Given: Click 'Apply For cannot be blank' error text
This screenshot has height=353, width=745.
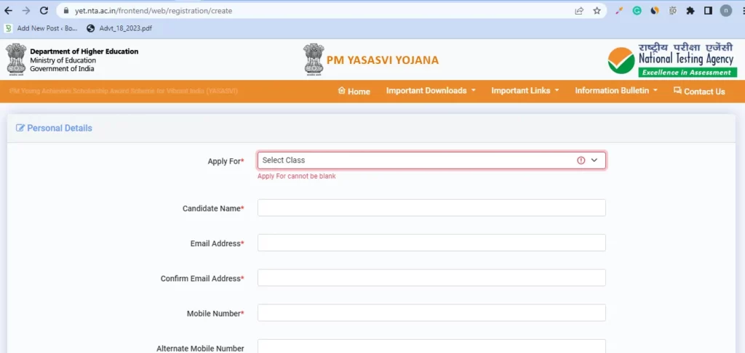Looking at the screenshot, I should [297, 176].
